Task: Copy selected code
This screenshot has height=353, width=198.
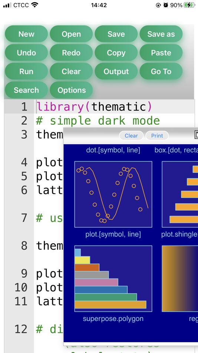Action: tap(116, 53)
